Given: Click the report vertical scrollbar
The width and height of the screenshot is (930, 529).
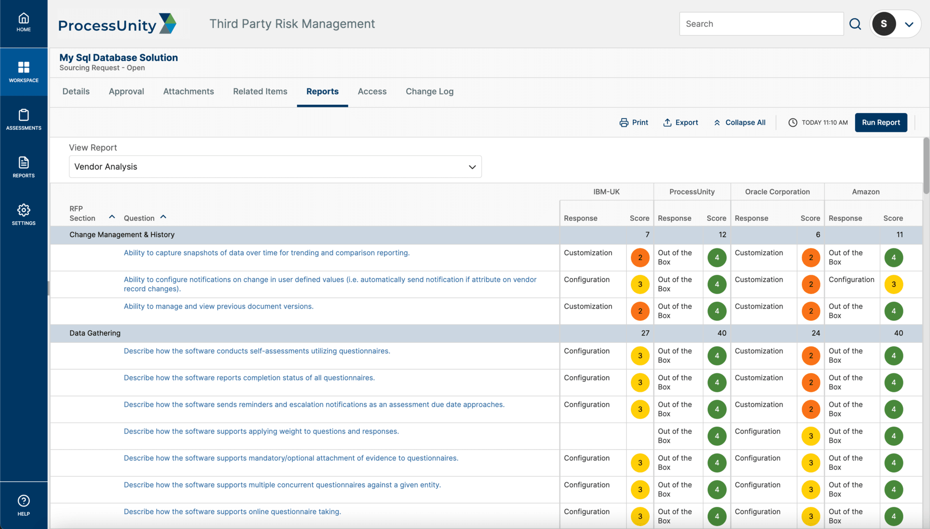Looking at the screenshot, I should [926, 167].
